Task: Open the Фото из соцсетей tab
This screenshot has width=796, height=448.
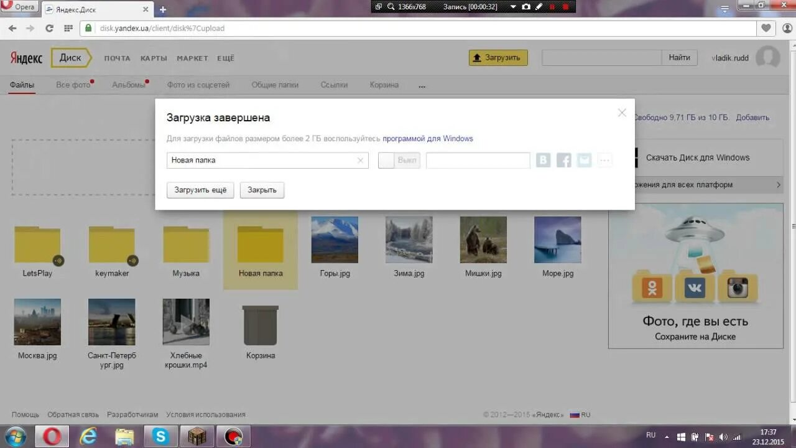Action: click(198, 85)
